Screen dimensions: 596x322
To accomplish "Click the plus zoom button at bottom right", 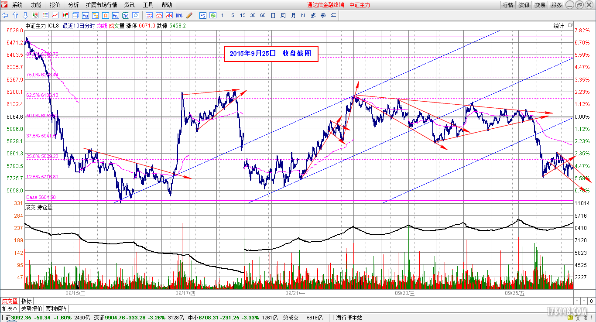I will point(577,301).
